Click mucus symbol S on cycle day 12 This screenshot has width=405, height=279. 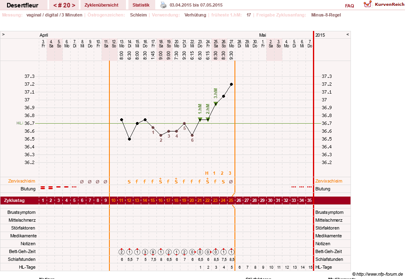(129, 182)
